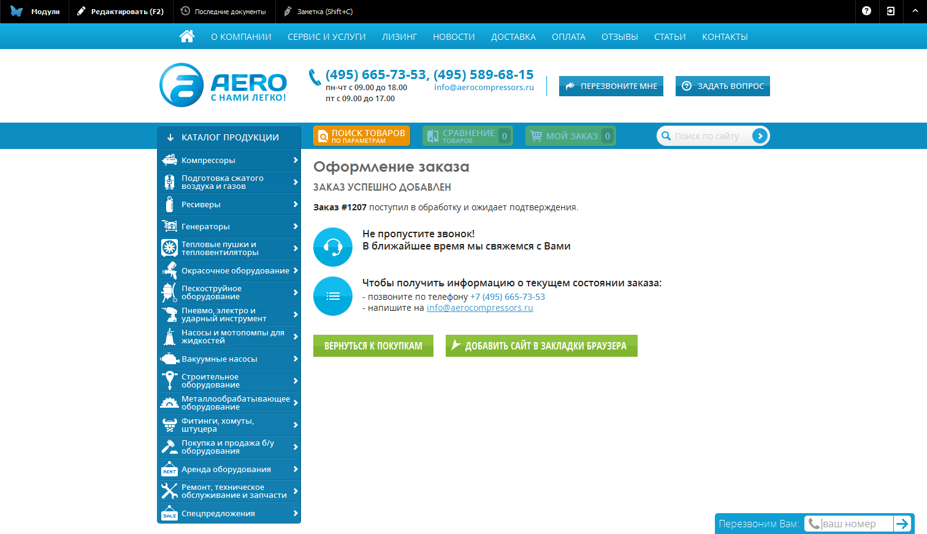
Task: Click the Тепловые пушки fan icon
Action: click(169, 248)
